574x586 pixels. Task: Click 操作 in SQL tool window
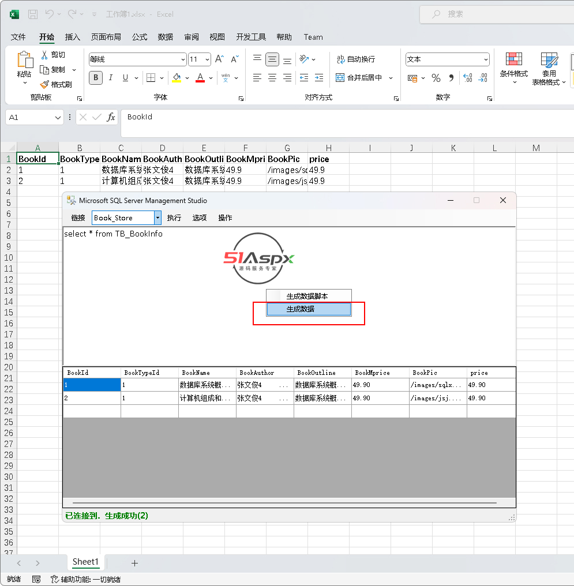(225, 218)
